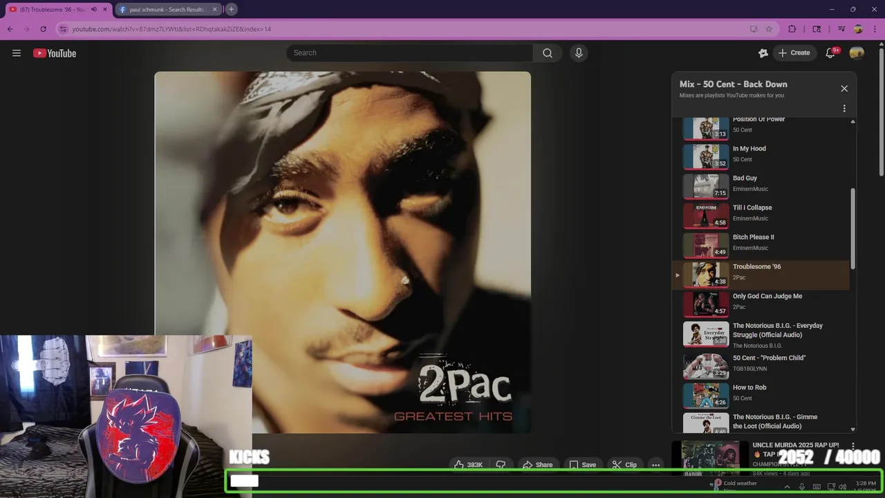885x498 pixels.
Task: Make a clip using the Clip button
Action: pos(624,465)
